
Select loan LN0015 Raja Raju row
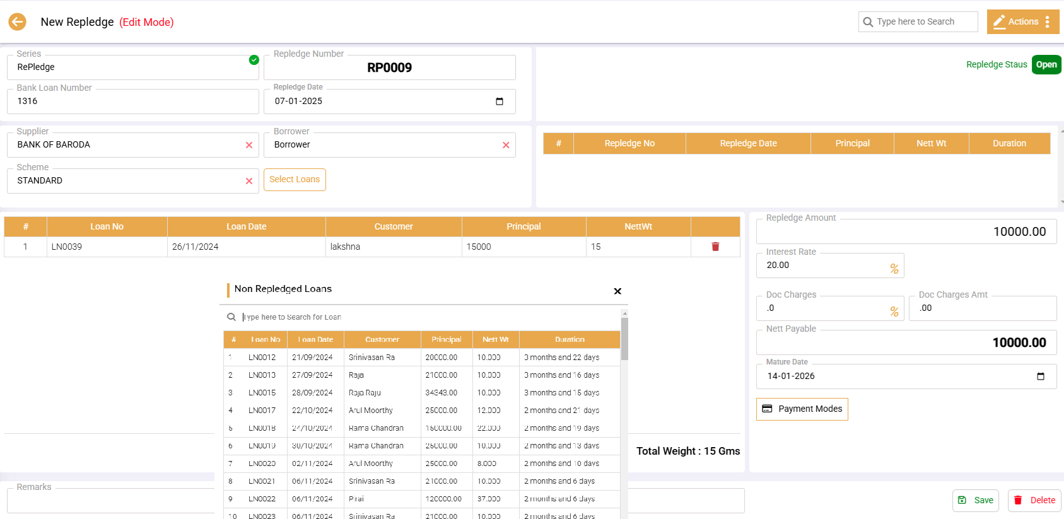tap(421, 393)
